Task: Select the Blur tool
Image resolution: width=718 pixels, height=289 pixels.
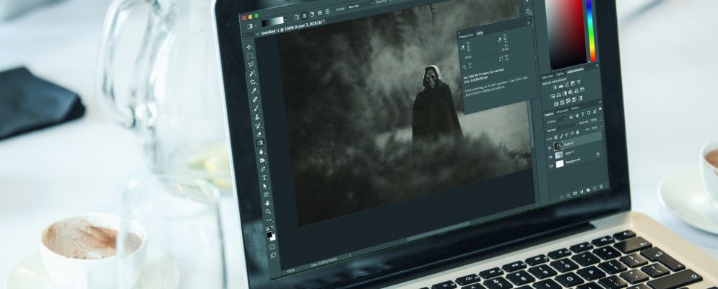Action: (x=261, y=151)
